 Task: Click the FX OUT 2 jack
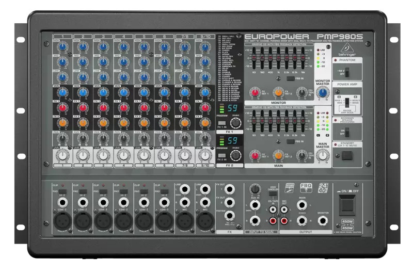point(230,202)
